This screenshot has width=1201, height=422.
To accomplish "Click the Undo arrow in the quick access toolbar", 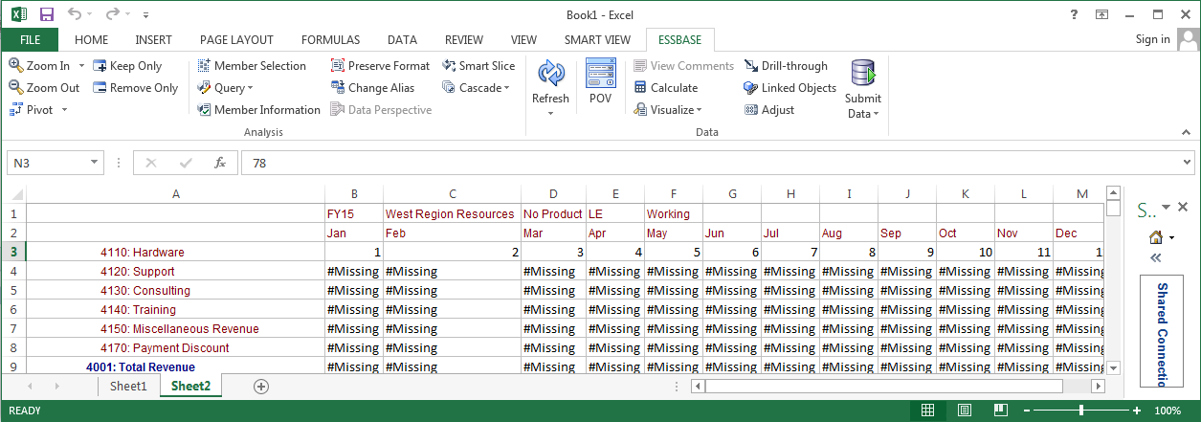I will [x=75, y=14].
